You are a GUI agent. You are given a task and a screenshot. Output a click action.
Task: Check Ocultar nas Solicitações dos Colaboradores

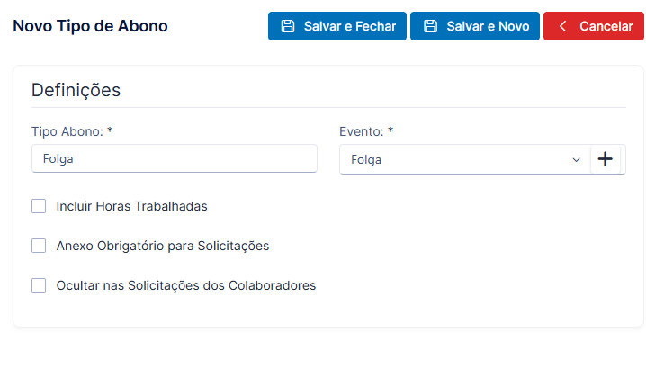[39, 285]
